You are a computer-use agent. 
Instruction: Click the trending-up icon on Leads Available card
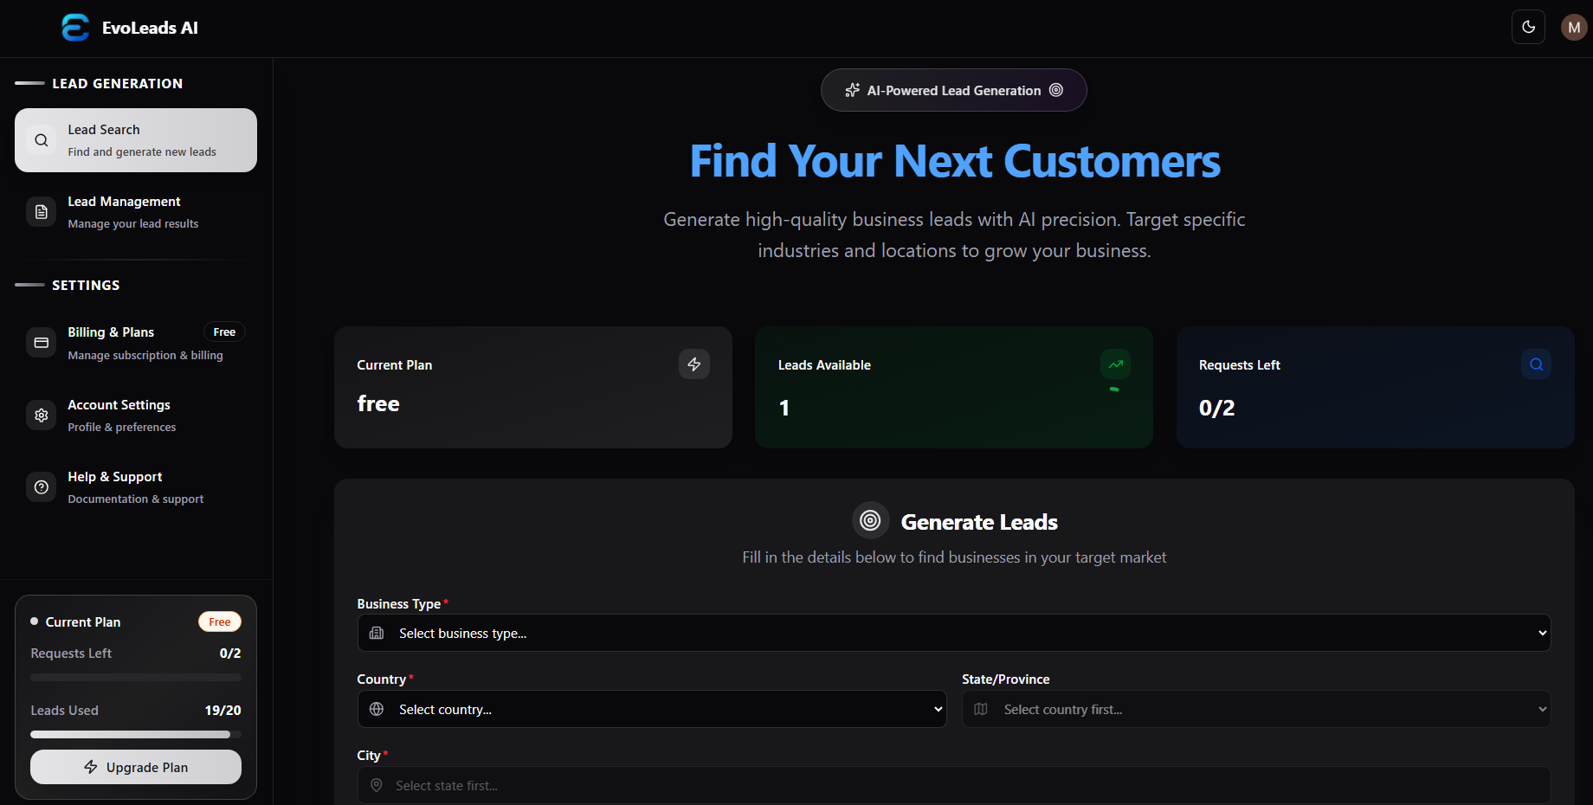pyautogui.click(x=1115, y=364)
